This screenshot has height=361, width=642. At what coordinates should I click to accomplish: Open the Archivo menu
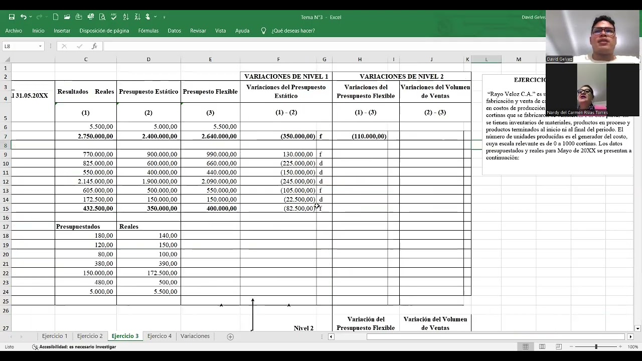click(x=14, y=31)
